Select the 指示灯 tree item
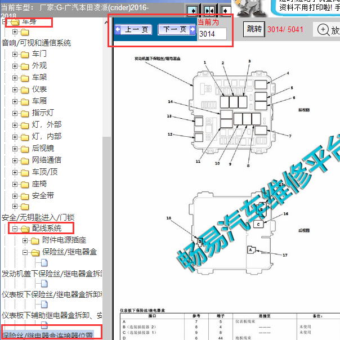 coord(43,113)
